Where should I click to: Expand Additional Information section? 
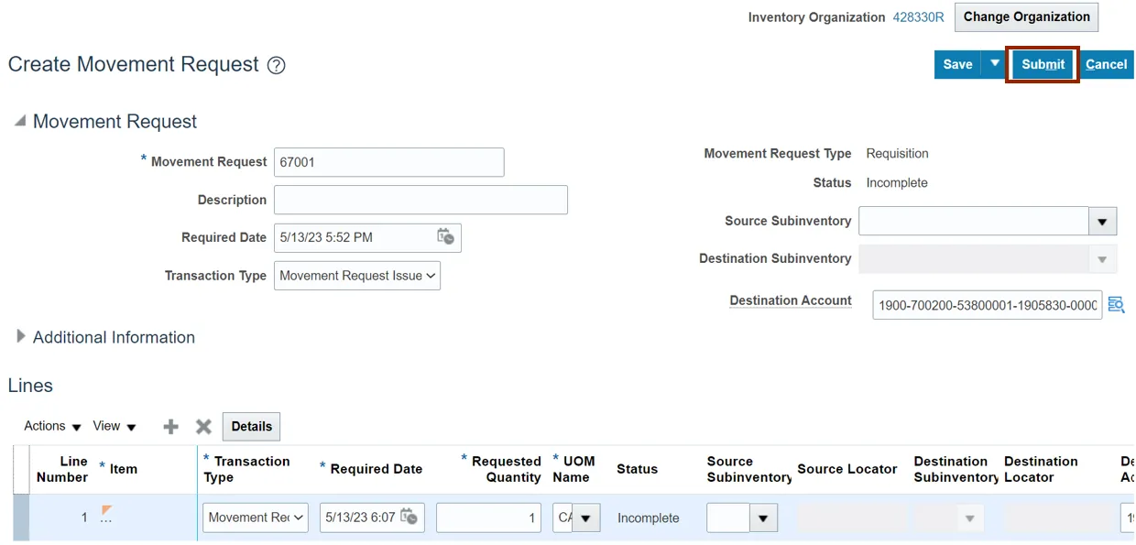(21, 337)
